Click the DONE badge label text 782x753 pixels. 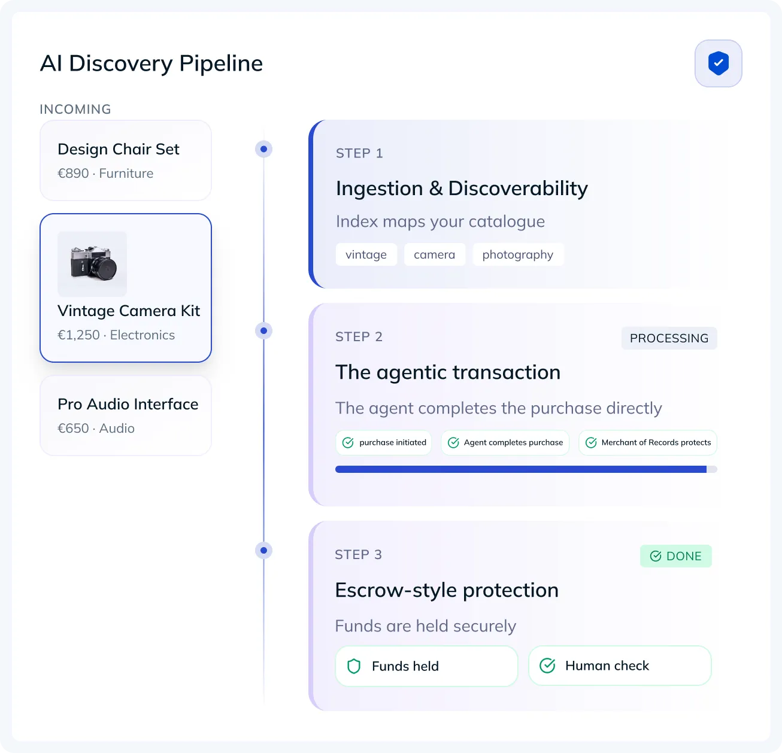pos(684,556)
